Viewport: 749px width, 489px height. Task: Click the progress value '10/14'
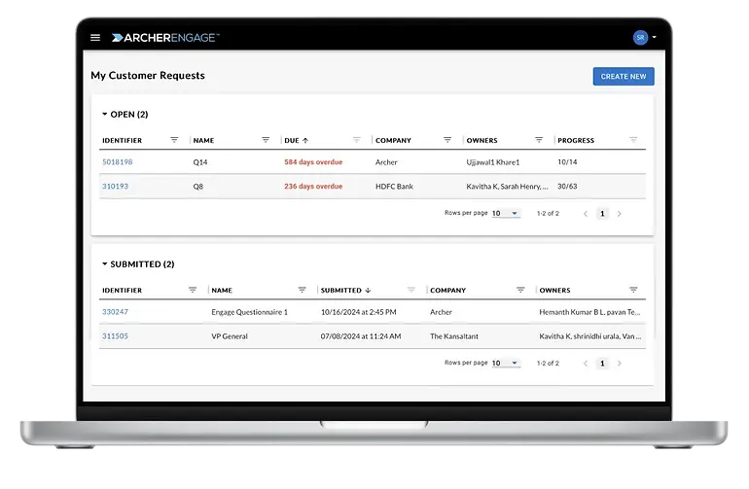coord(567,162)
